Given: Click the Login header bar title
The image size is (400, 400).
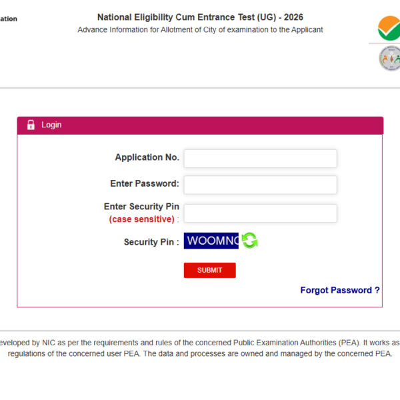Looking at the screenshot, I should (x=51, y=125).
